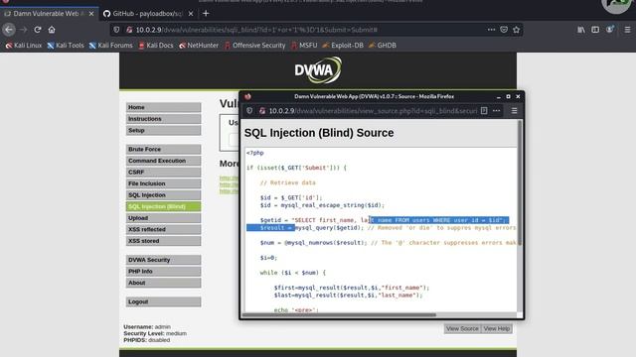Viewport: 636px width, 357px height.
Task: Click the 'while ($i < $num) {' code line
Action: pyautogui.click(x=293, y=273)
